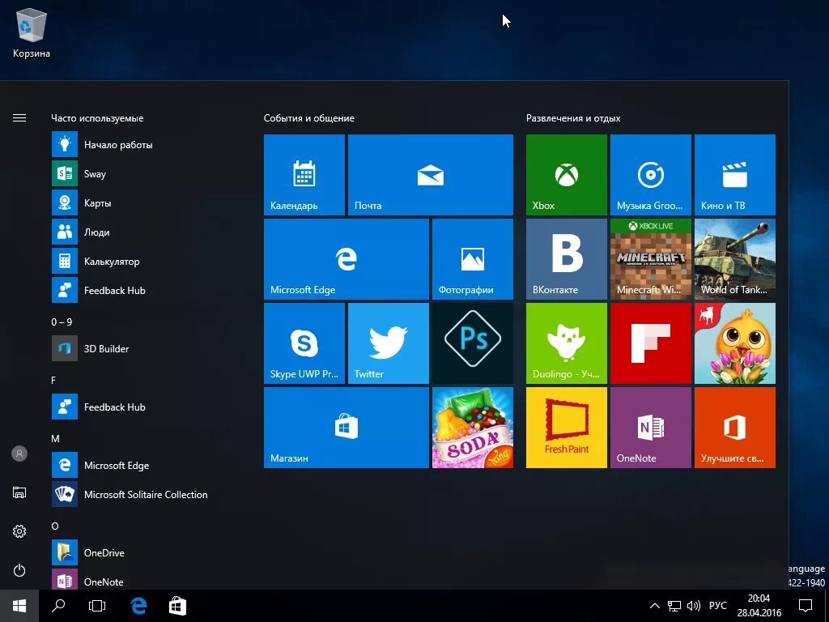Switch input language via РУС indicator
This screenshot has height=622, width=829.
click(718, 606)
